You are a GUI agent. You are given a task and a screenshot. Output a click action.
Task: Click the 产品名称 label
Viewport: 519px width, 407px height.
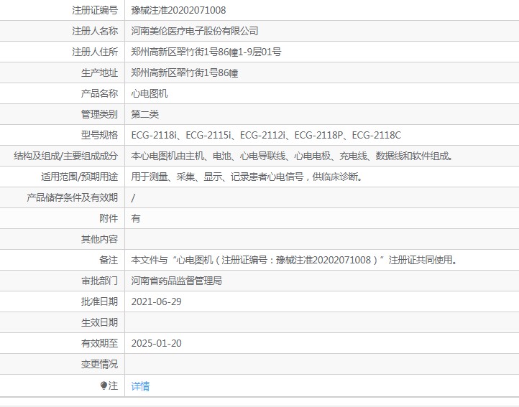coord(100,93)
